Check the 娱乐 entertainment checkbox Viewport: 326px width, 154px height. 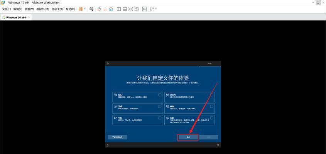click(x=160, y=95)
